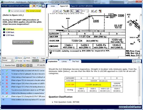Click the fit-figure zoom icon
Image resolution: width=143 pixels, height=110 pixels.
tap(57, 11)
